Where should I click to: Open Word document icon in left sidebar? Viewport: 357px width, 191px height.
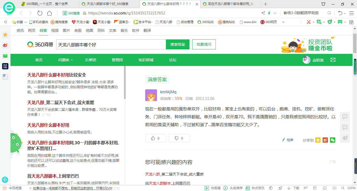pyautogui.click(x=5, y=77)
